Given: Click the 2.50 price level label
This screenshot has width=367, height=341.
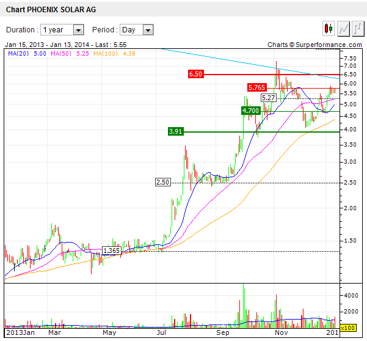Looking at the screenshot, I should point(163,182).
